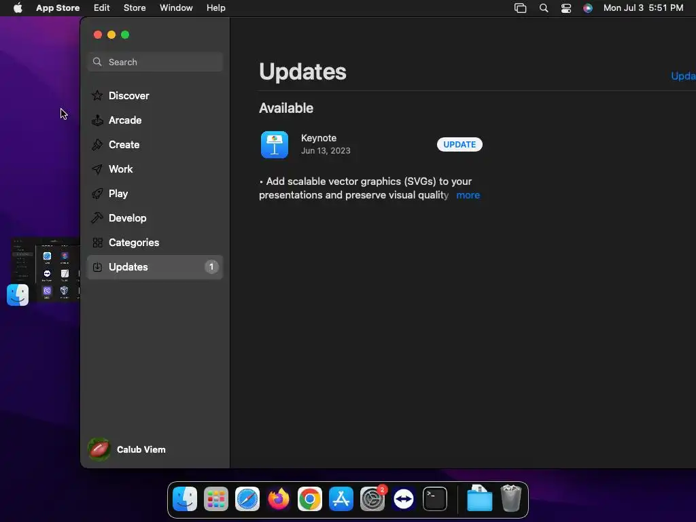Select the Play rocket icon

[97, 194]
